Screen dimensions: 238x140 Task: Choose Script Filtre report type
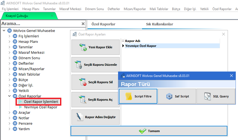pyautogui.click(x=138, y=96)
